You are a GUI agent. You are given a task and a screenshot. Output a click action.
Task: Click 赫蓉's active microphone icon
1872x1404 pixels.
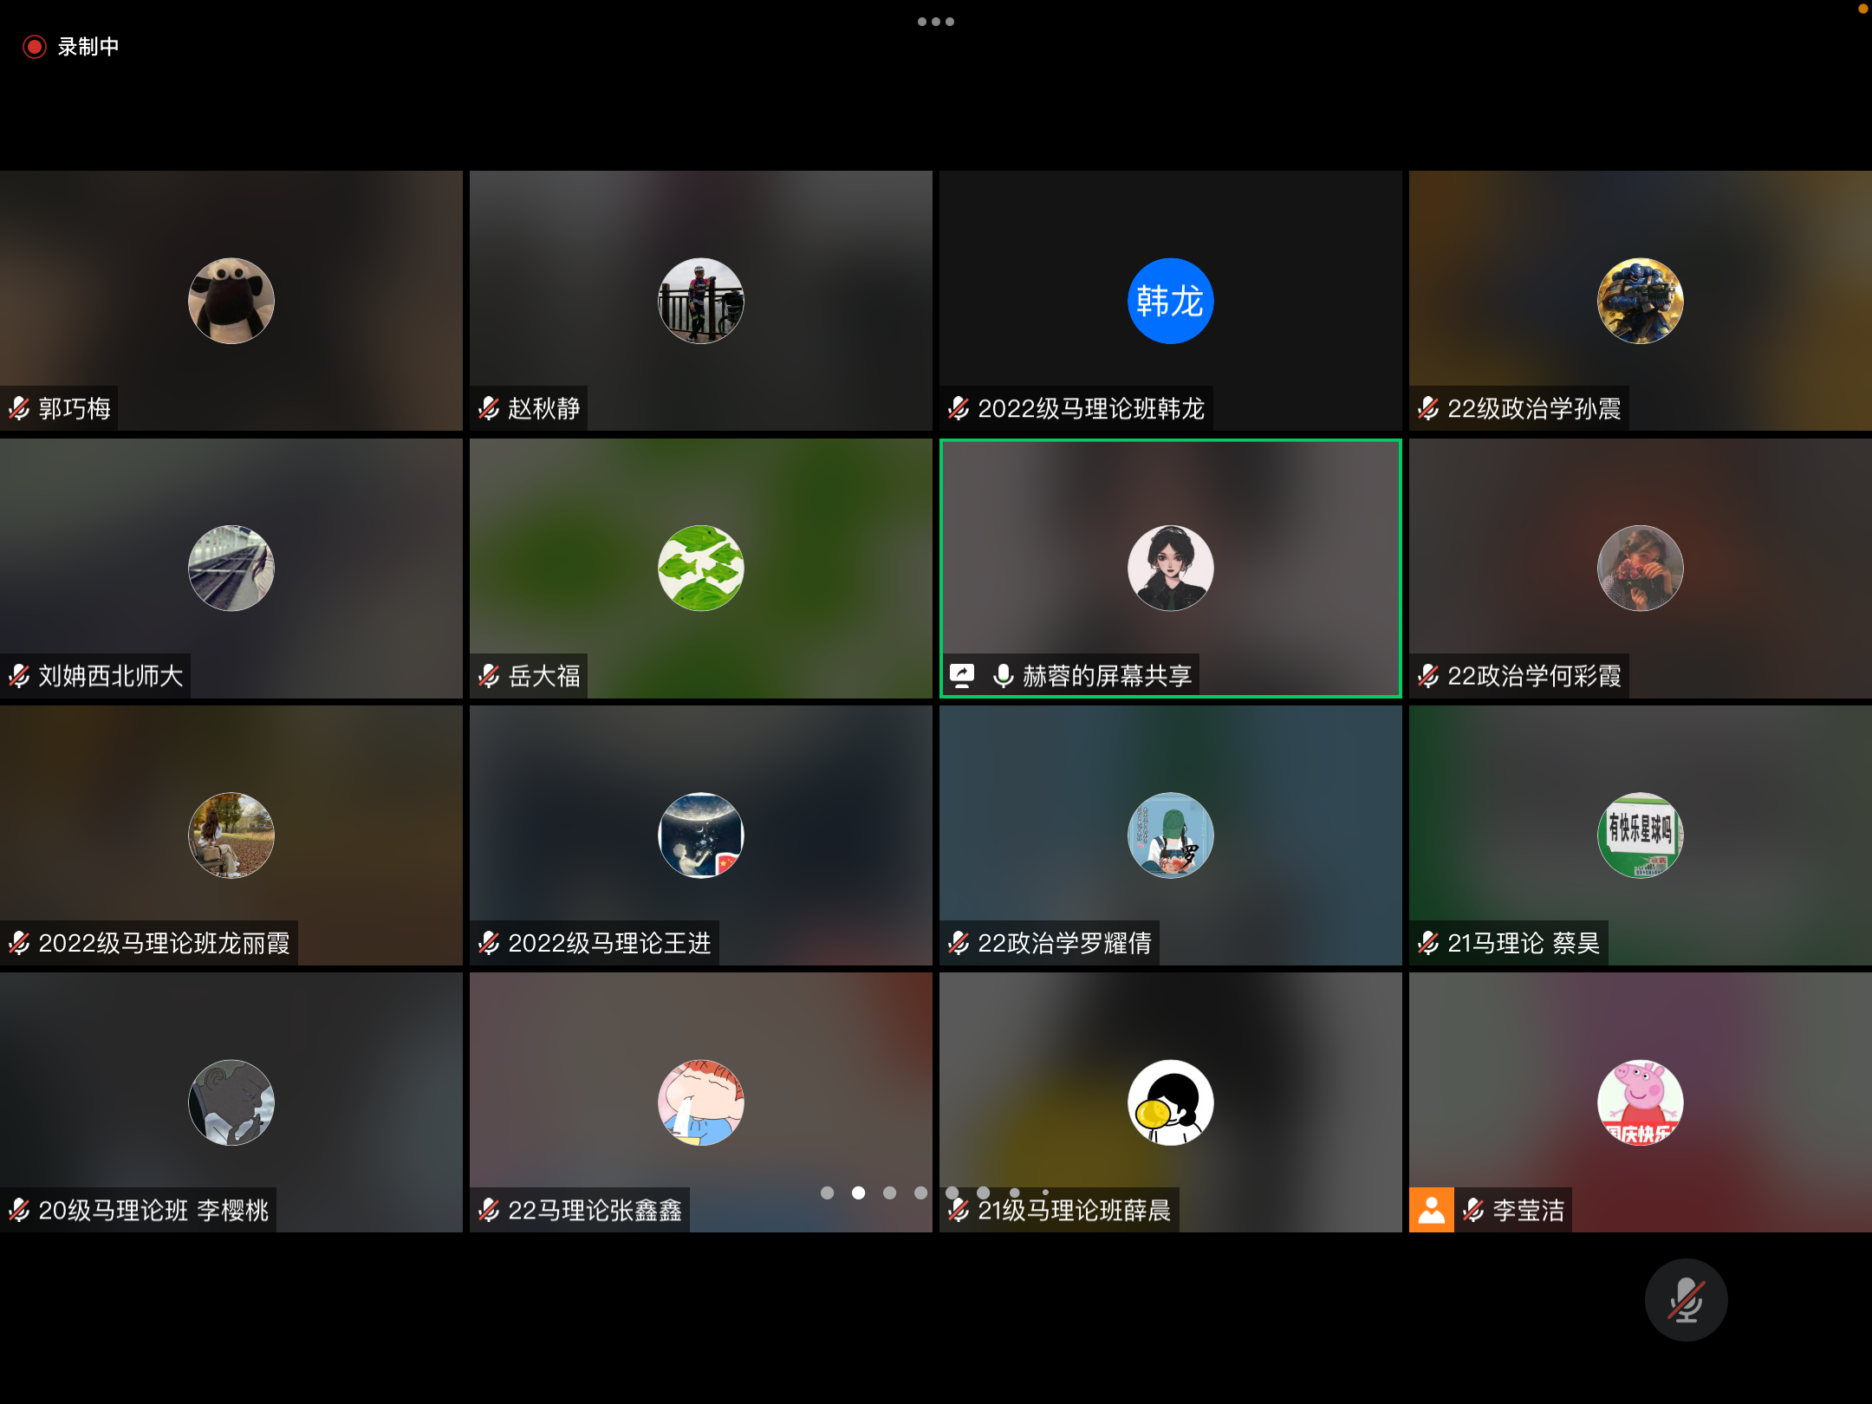click(x=1003, y=676)
